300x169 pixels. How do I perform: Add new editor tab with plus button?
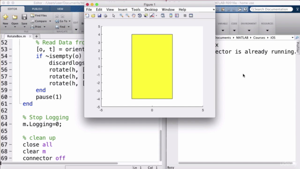pos(37,36)
